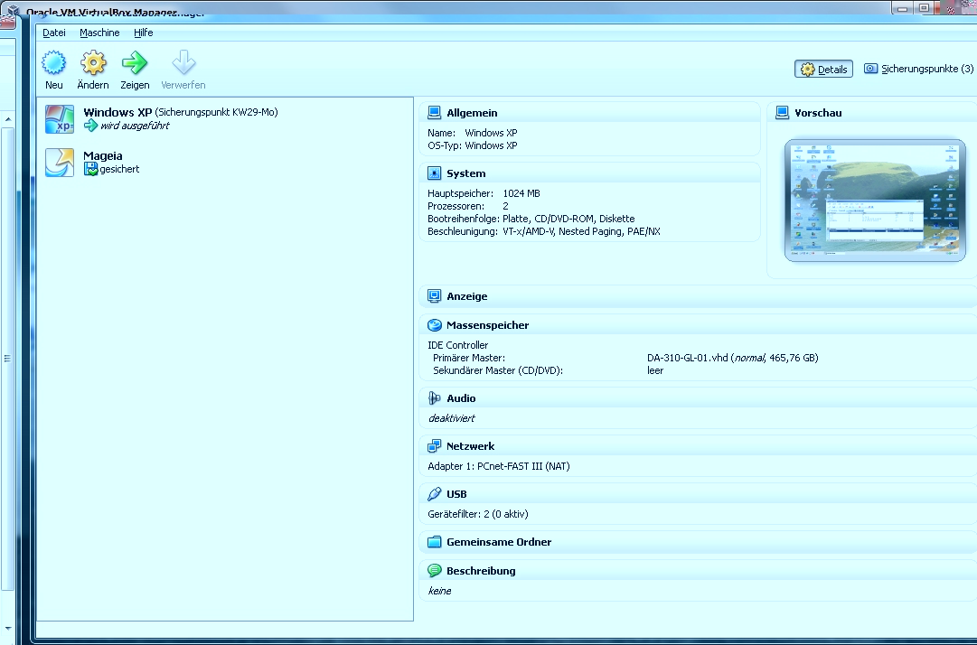Open settings with the Ändern gear icon
The image size is (977, 645).
(93, 62)
